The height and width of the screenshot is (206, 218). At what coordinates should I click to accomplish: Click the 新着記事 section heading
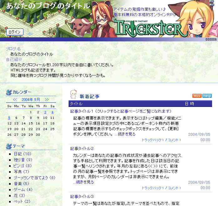click(90, 96)
